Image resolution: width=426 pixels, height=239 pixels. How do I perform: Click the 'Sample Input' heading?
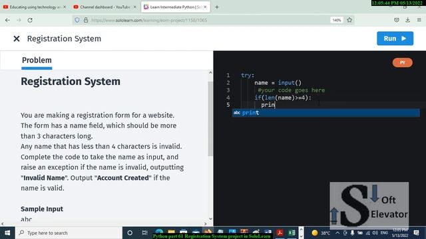click(42, 209)
